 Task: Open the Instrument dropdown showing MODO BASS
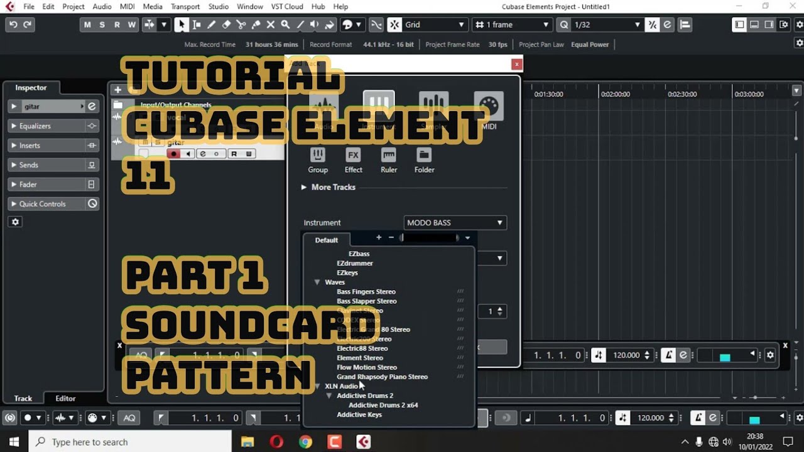click(x=455, y=223)
